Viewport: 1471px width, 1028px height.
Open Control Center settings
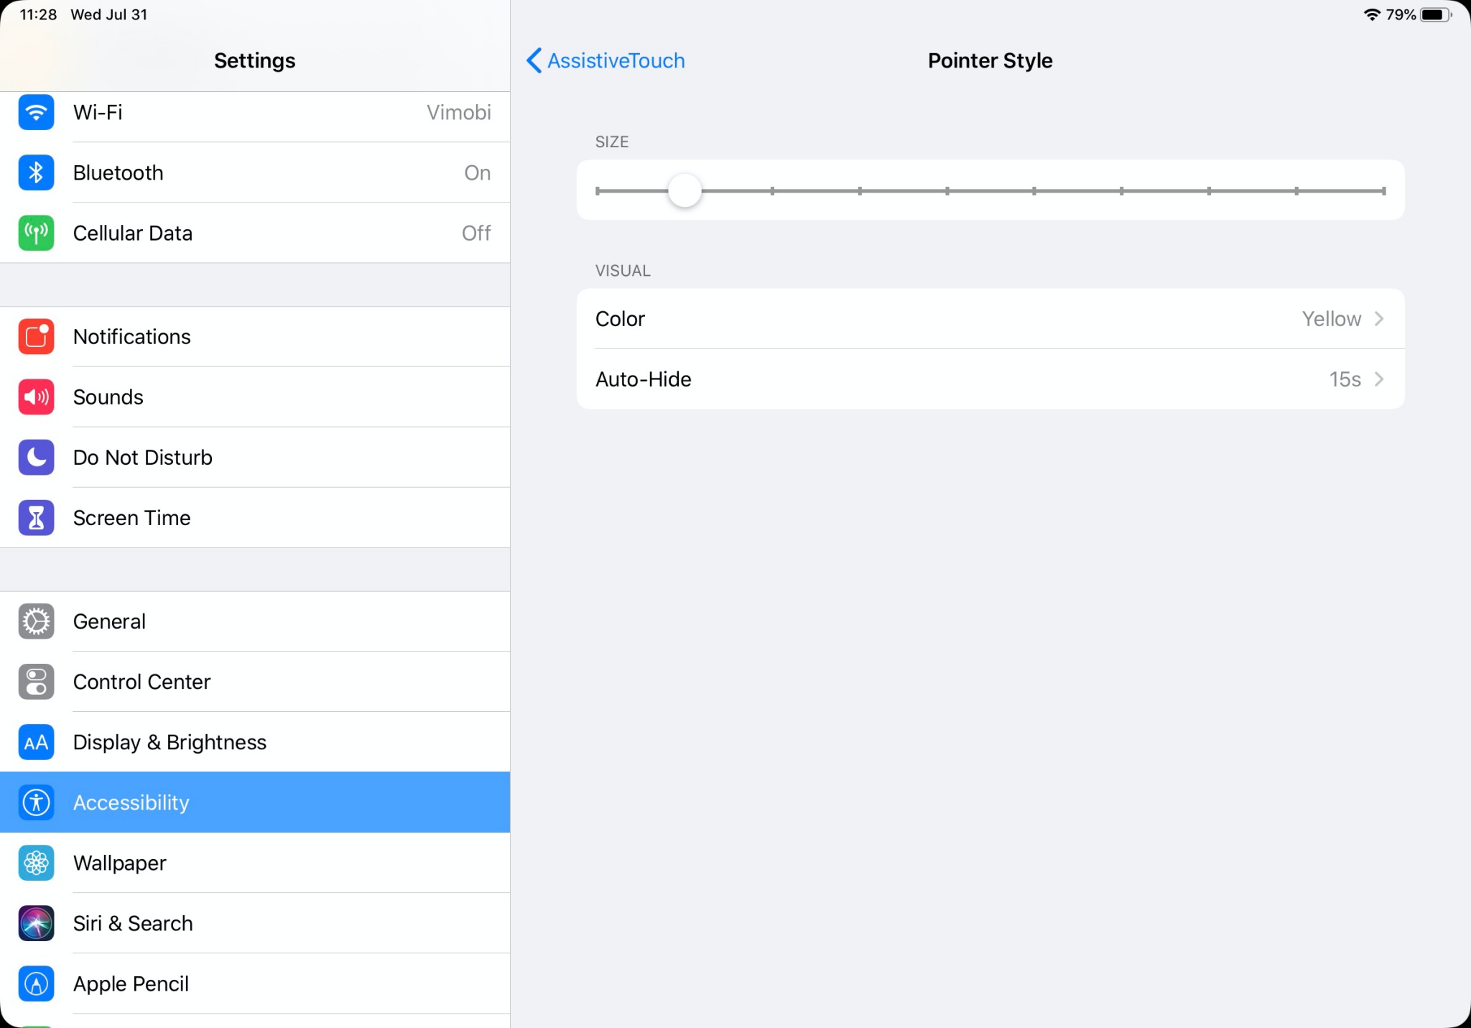tap(255, 681)
